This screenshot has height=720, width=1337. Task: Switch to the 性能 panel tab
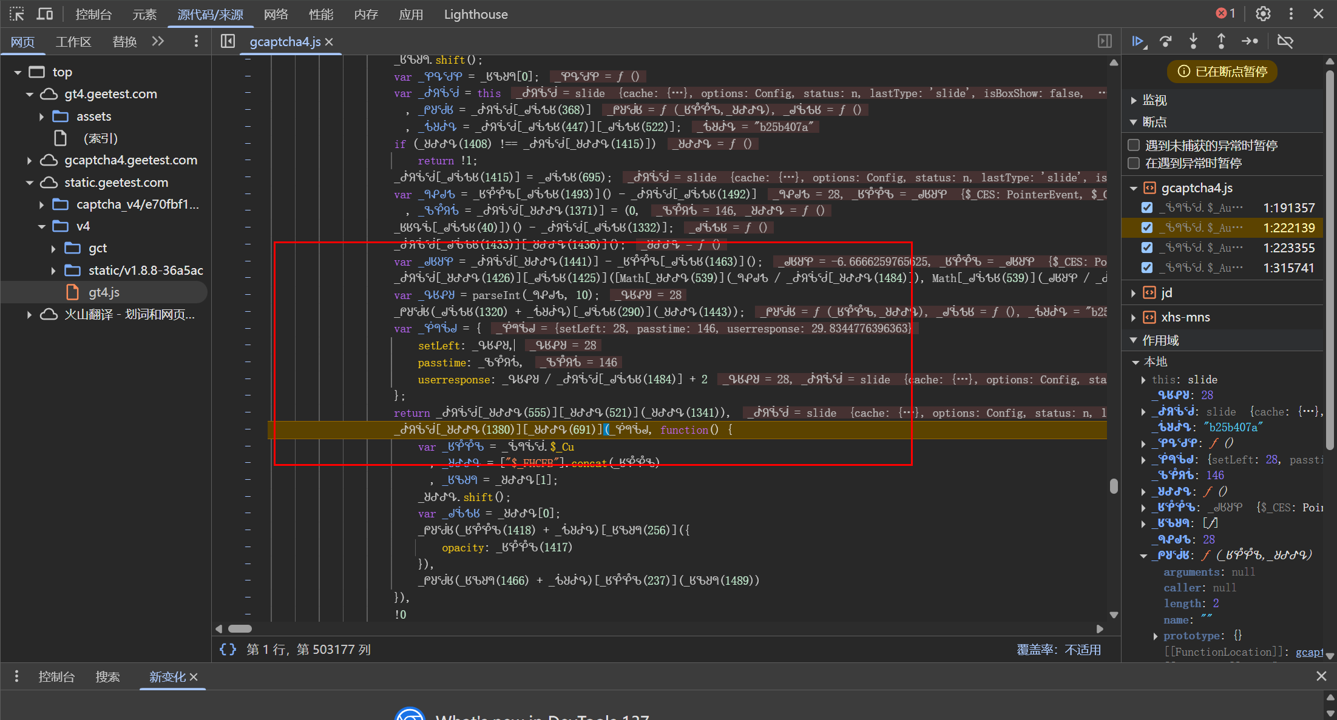pyautogui.click(x=321, y=14)
